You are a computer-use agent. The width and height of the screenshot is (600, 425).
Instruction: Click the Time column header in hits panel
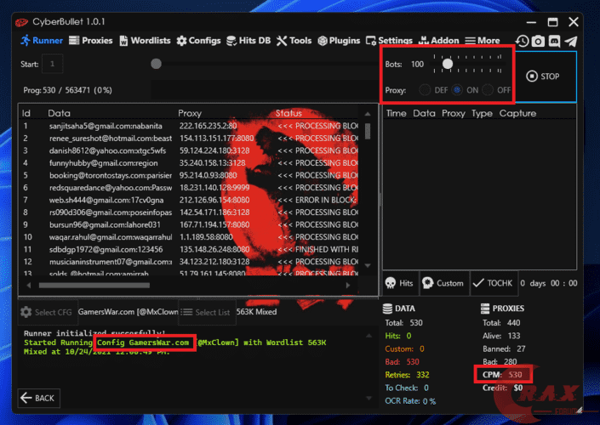point(396,113)
